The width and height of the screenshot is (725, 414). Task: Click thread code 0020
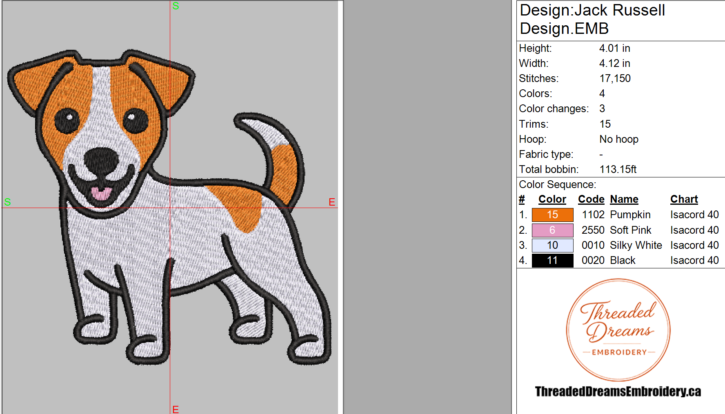(x=593, y=260)
